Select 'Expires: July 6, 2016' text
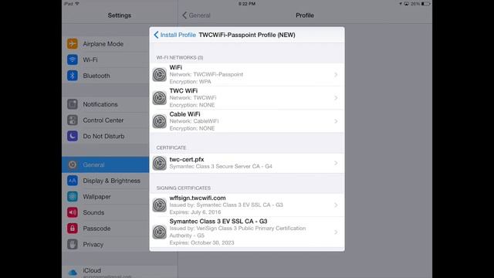The width and height of the screenshot is (494, 278). pos(195,212)
